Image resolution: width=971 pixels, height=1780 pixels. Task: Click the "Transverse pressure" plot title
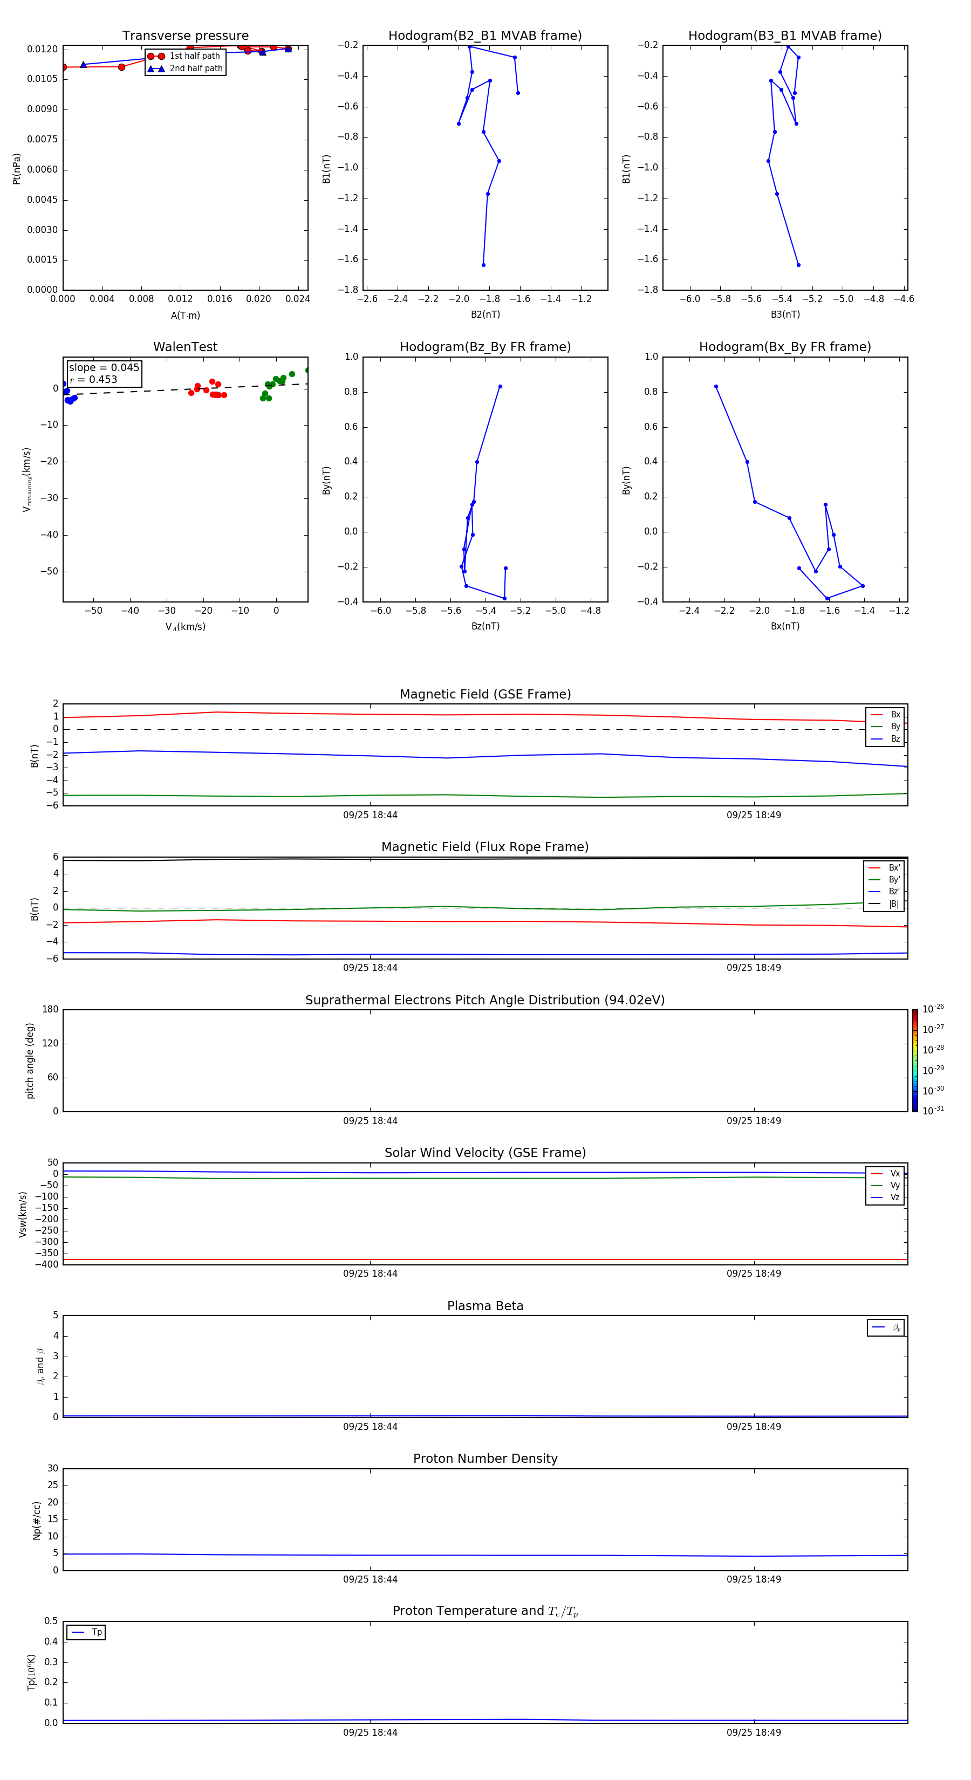coord(185,36)
